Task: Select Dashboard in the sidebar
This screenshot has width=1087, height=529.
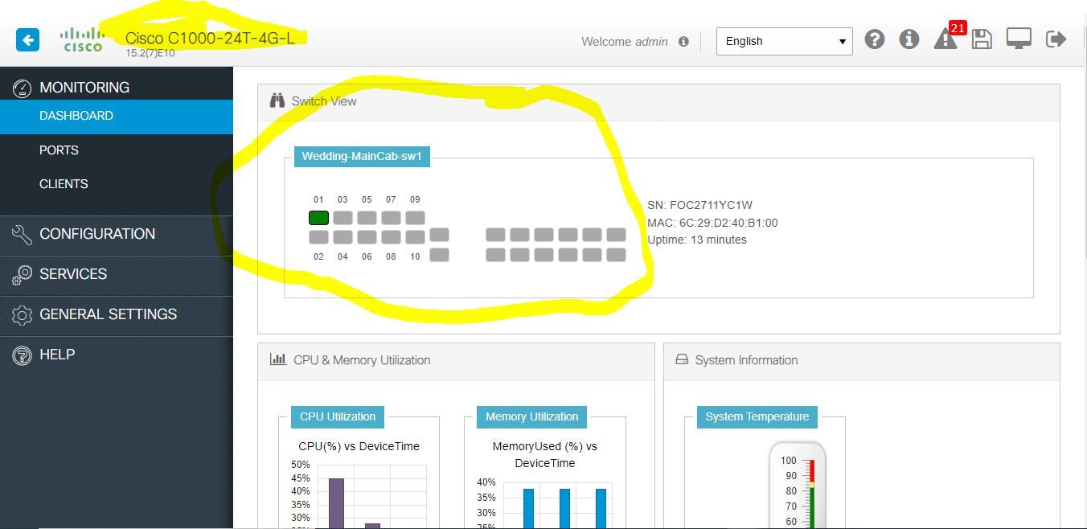Action: coord(76,116)
